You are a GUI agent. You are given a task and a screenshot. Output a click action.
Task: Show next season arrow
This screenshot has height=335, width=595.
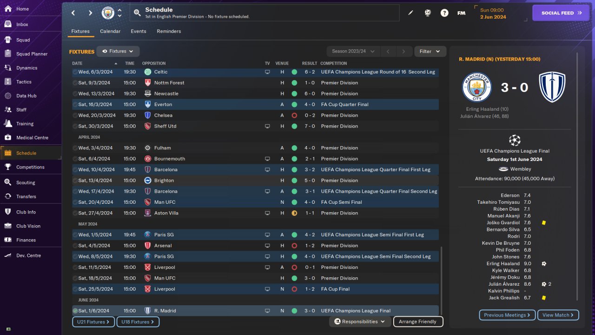404,51
